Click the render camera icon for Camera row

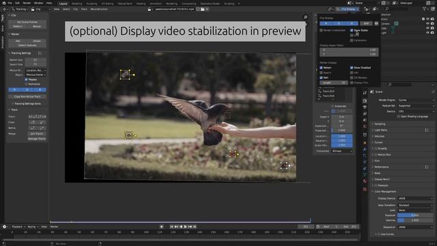click(x=432, y=23)
